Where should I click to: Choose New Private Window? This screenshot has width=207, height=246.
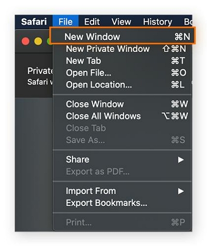tap(123, 49)
